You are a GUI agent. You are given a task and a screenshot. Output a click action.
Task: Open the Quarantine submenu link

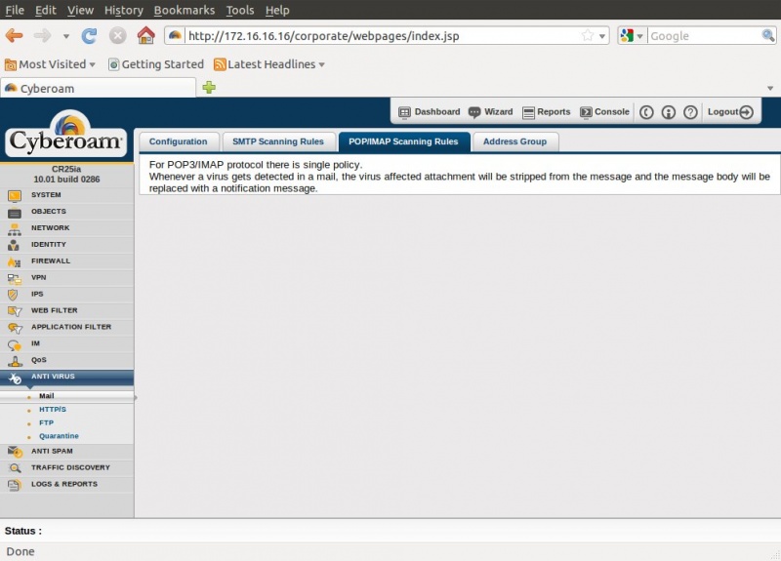[x=59, y=436]
